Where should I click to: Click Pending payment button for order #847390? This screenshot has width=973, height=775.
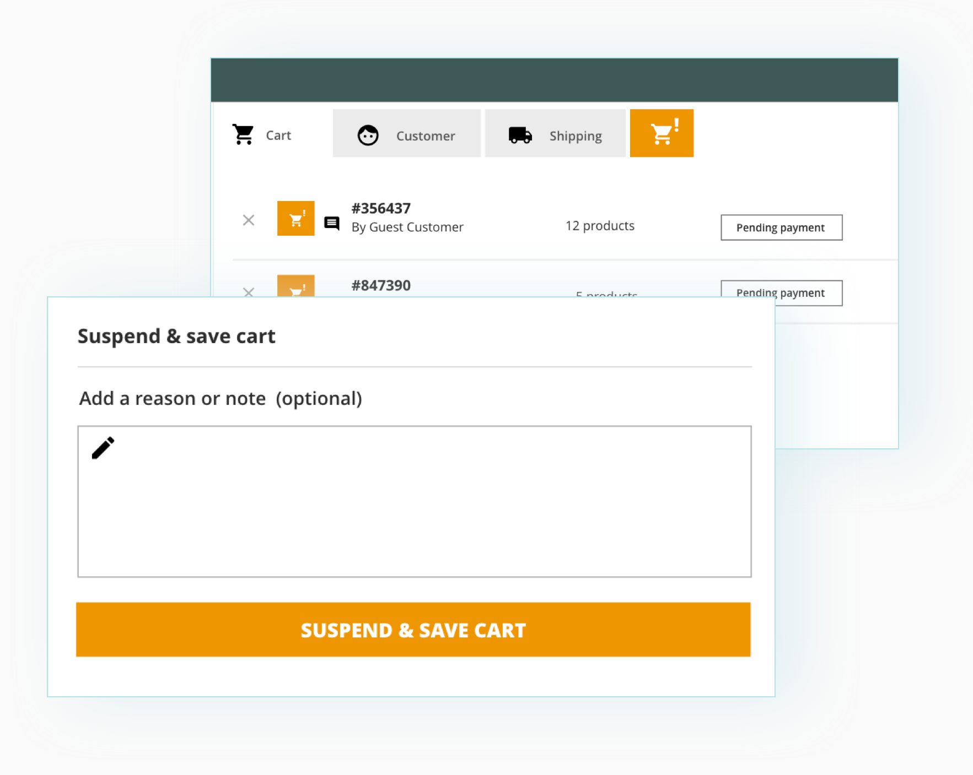tap(781, 292)
